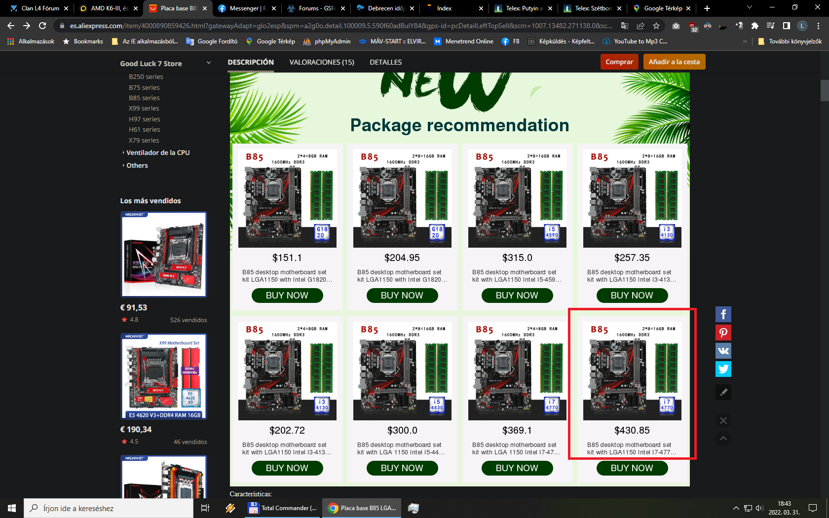Open További könyvjelzők bookmarks folder
829x518 pixels.
pos(790,41)
